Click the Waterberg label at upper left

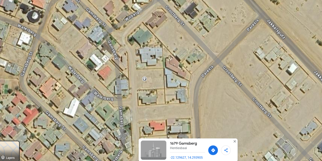click(x=27, y=30)
